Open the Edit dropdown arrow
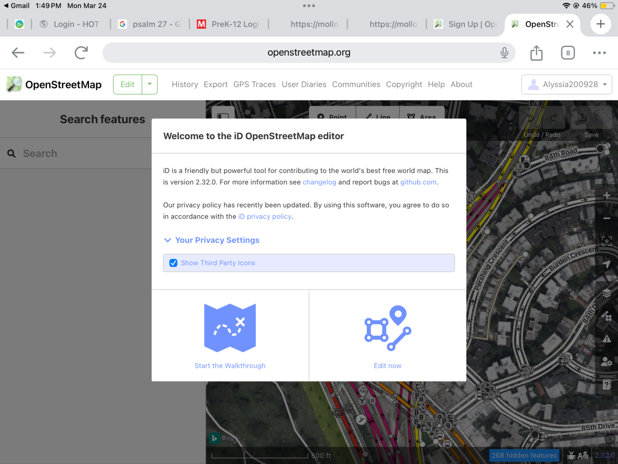 [150, 84]
